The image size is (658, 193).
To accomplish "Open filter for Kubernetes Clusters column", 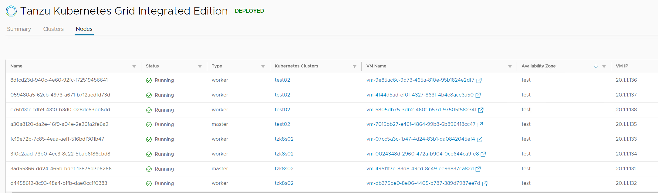I will (x=355, y=67).
